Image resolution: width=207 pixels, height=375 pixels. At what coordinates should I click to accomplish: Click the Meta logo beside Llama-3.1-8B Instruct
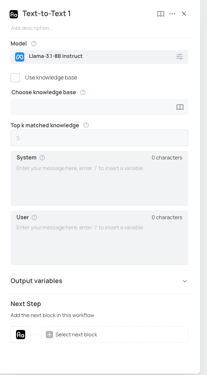click(20, 57)
